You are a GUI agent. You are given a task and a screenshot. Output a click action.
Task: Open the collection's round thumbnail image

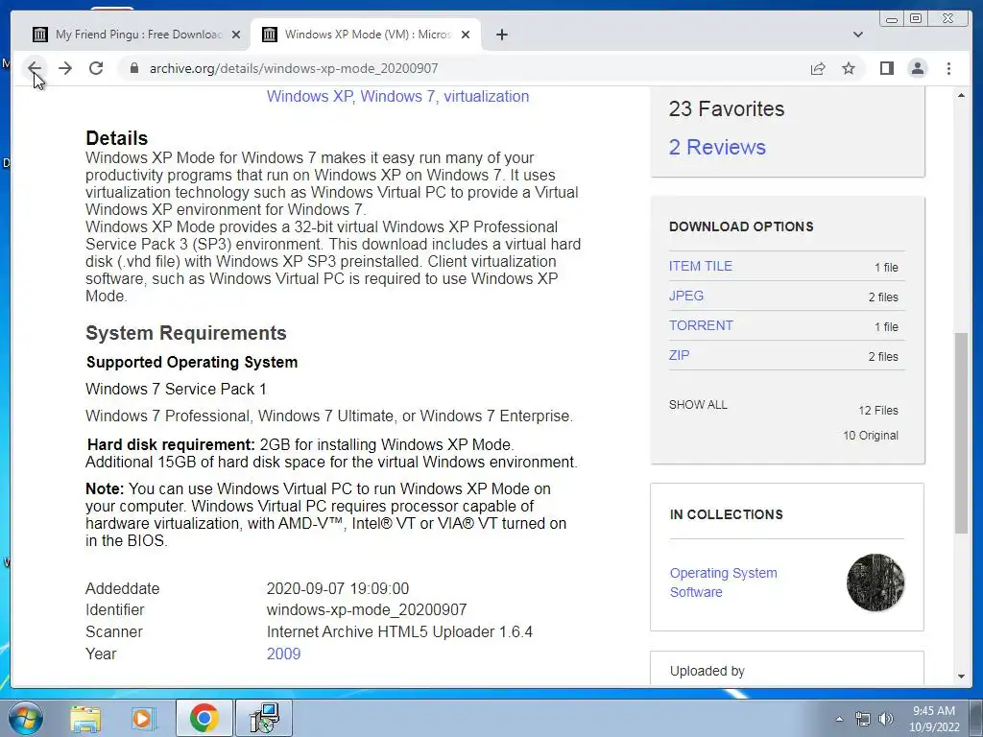click(x=875, y=582)
